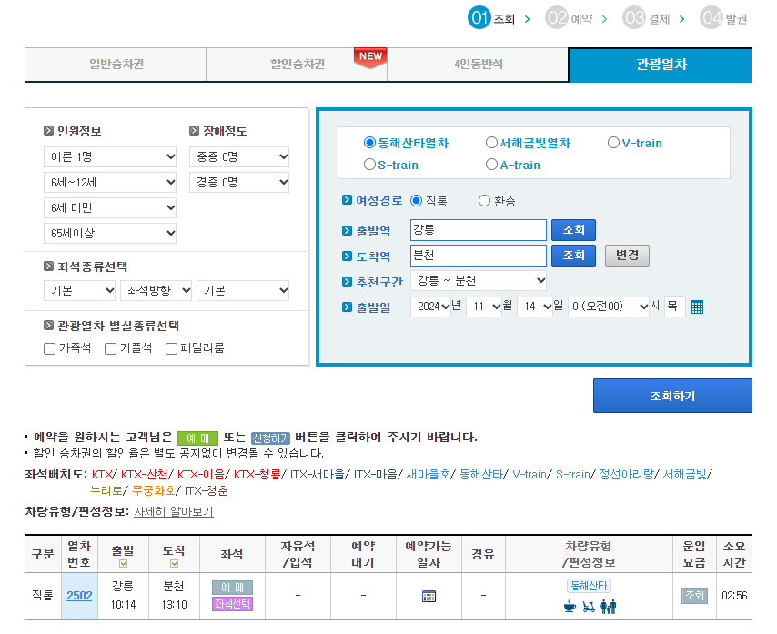777x634 pixels.
Task: Switch to the 4인동반석 tab
Action: pyautogui.click(x=479, y=65)
